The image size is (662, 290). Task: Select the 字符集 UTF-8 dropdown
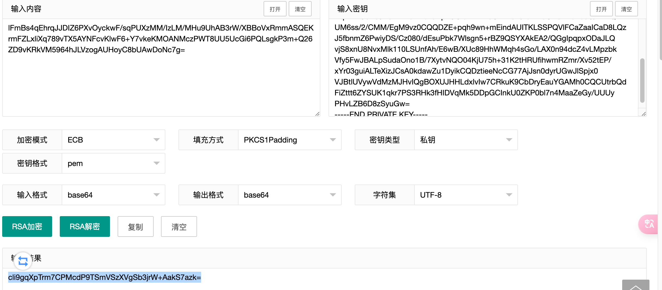coord(466,195)
